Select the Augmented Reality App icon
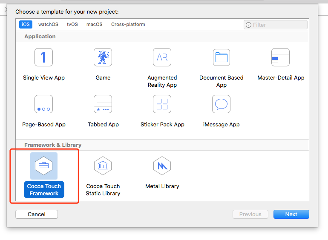328x240 pixels. 162,57
